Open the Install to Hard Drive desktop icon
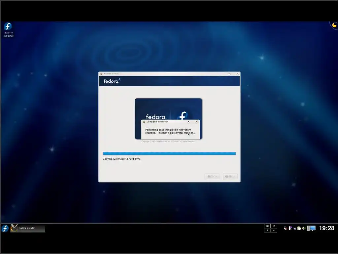Viewport: 338px width, 254px height. (8, 29)
